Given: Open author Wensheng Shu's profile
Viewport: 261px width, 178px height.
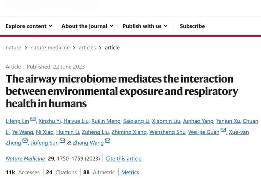Looking at the screenshot, I should click(x=167, y=132).
